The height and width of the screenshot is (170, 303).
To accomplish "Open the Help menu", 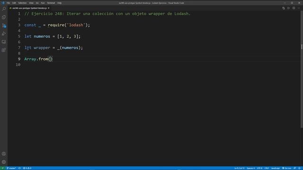I will point(59,3).
